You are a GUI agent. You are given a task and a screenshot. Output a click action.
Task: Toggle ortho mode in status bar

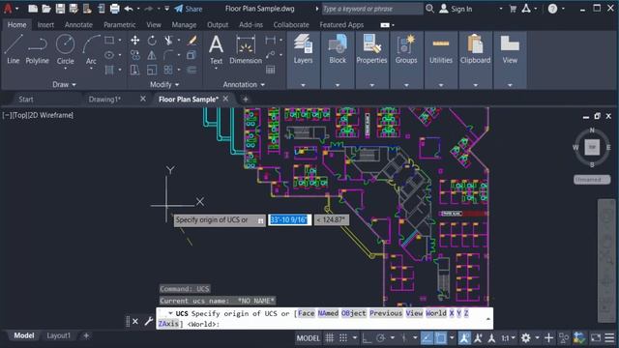[x=367, y=338]
